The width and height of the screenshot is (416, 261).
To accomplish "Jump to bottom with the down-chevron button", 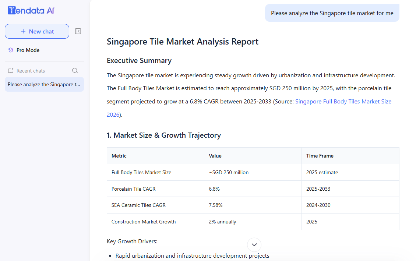I will point(254,244).
